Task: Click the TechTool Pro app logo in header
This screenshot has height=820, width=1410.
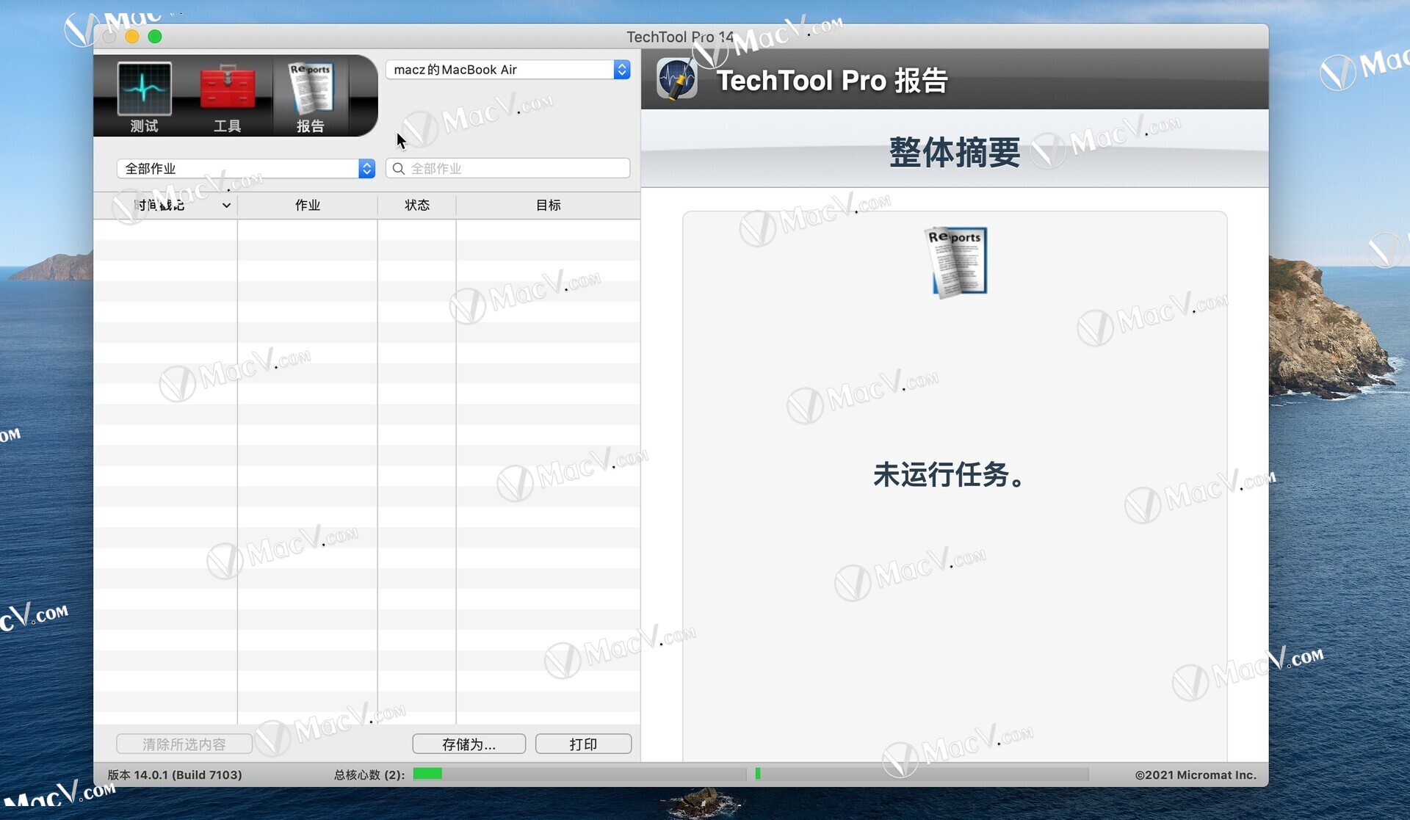Action: point(676,79)
